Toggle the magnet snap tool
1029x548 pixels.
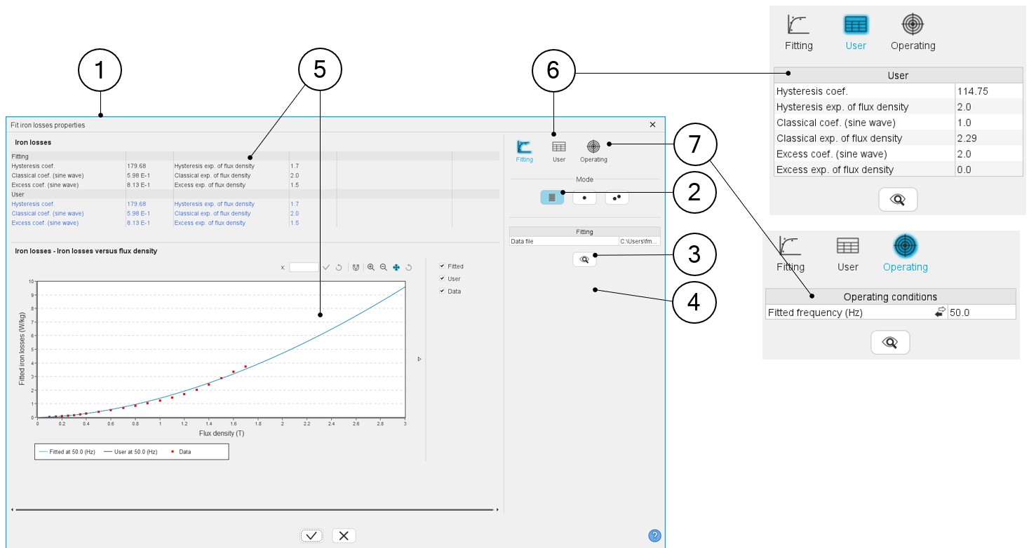[x=356, y=267]
